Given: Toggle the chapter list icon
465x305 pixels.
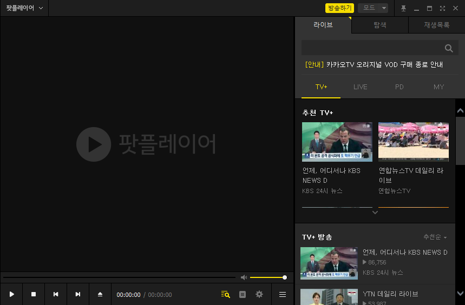Looking at the screenshot, I should (243, 294).
